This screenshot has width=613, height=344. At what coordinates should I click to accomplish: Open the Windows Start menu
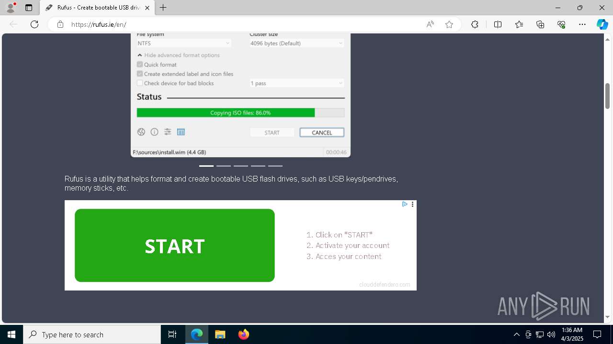[11, 334]
